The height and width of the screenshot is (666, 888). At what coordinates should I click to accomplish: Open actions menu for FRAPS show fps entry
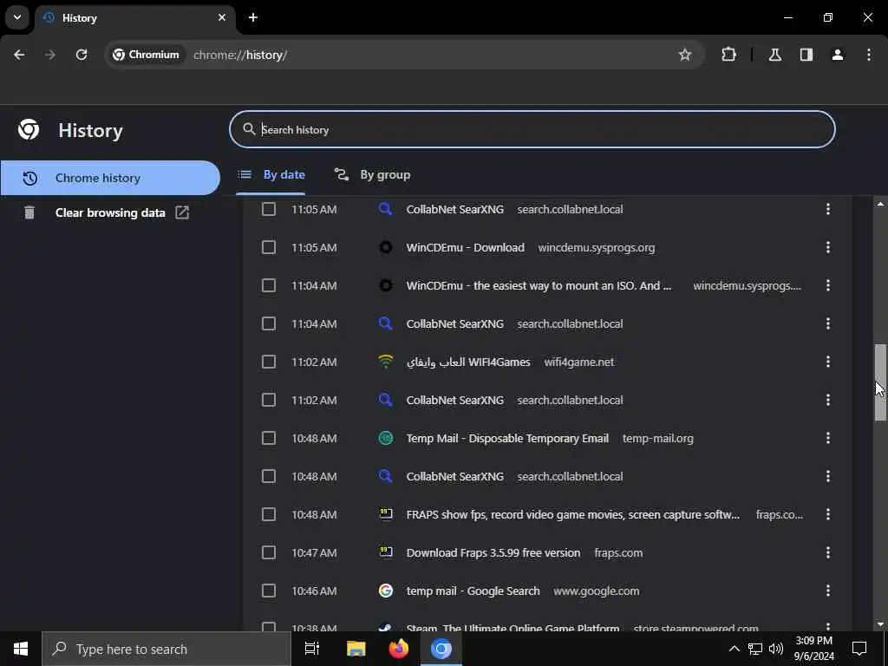click(x=828, y=514)
